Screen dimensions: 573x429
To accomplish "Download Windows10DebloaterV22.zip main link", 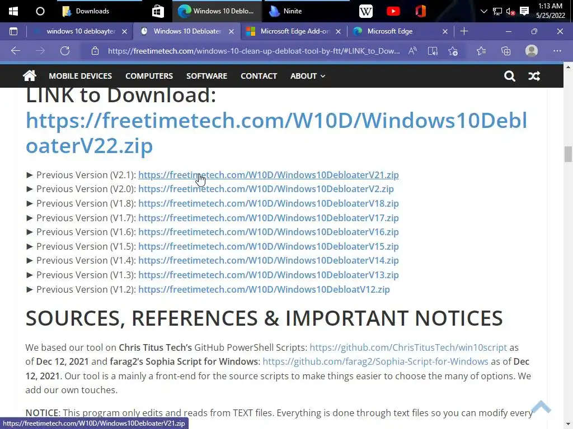I will click(276, 133).
